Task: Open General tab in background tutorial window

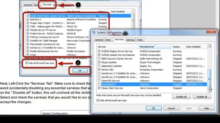Action: [x=28, y=5]
